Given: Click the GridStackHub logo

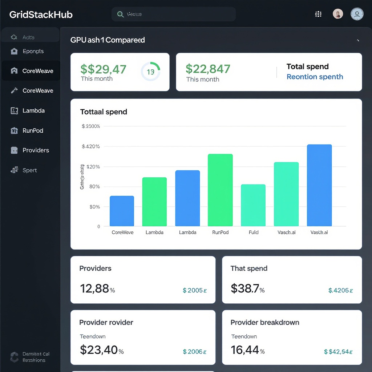Looking at the screenshot, I should click(x=41, y=15).
